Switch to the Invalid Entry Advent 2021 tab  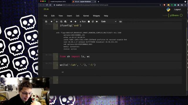click(x=58, y=1)
